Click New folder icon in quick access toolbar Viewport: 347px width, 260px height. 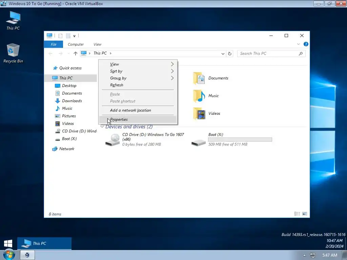(68, 36)
